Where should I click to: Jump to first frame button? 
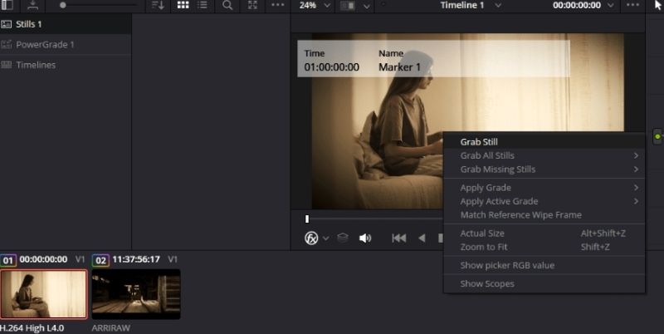point(399,238)
